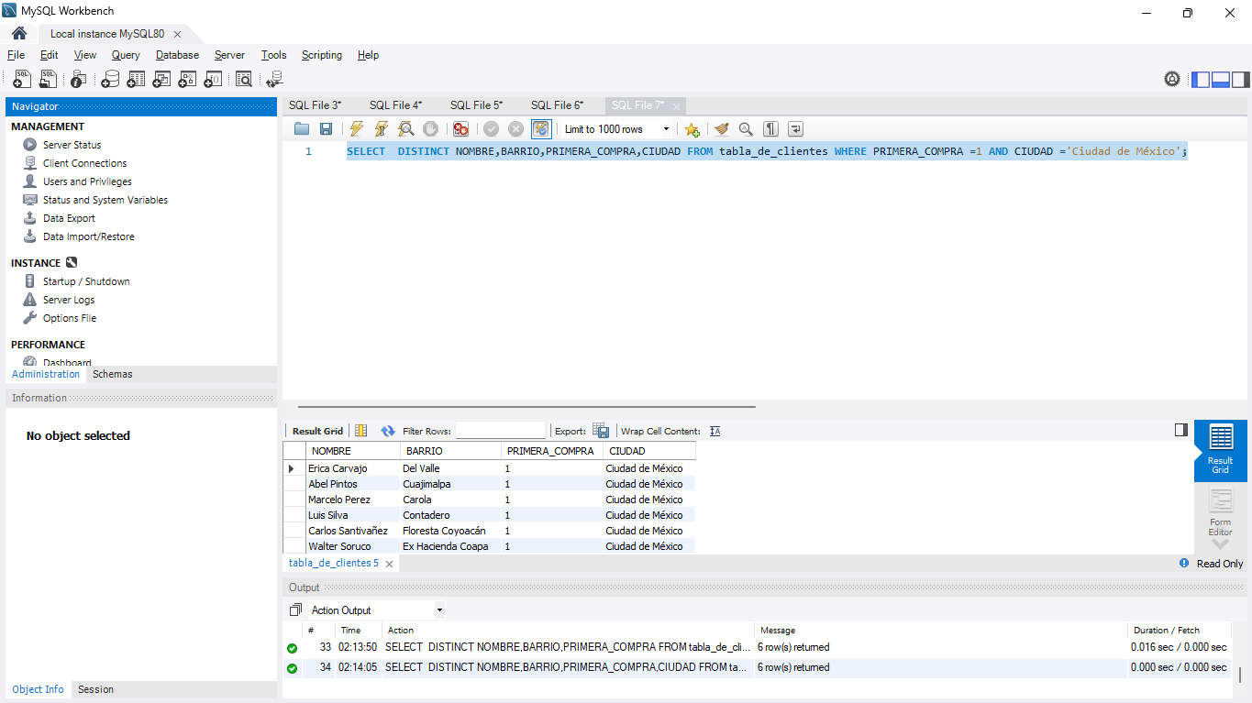The height and width of the screenshot is (703, 1252).
Task: Close tabla_de_clientes 5 result tab
Action: click(389, 564)
